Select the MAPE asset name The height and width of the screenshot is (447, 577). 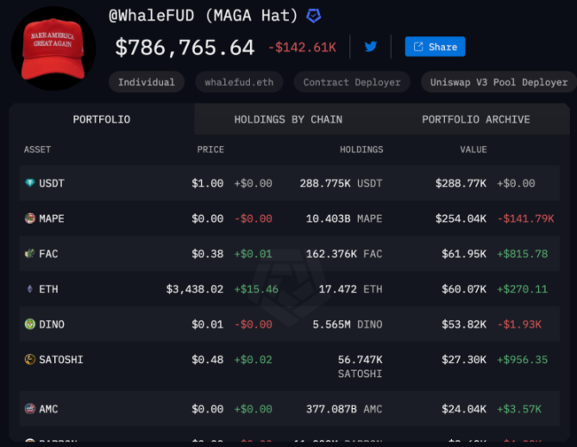[x=52, y=218]
